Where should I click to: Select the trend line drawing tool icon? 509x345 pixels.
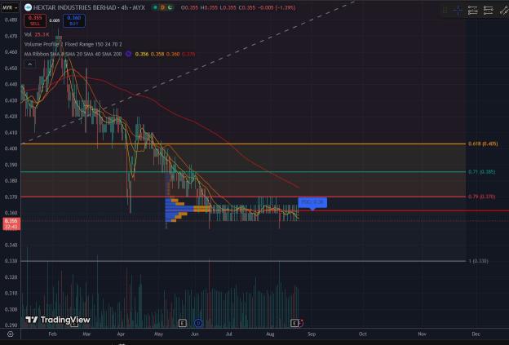point(503,11)
